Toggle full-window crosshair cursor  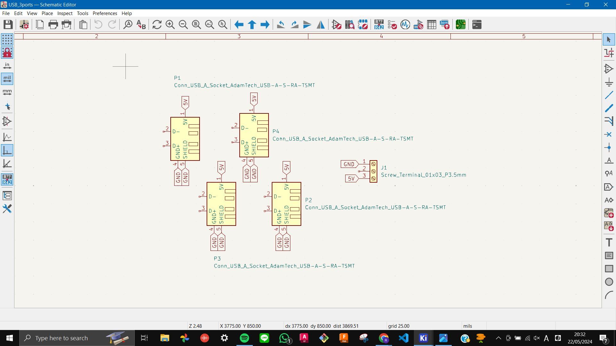click(7, 107)
